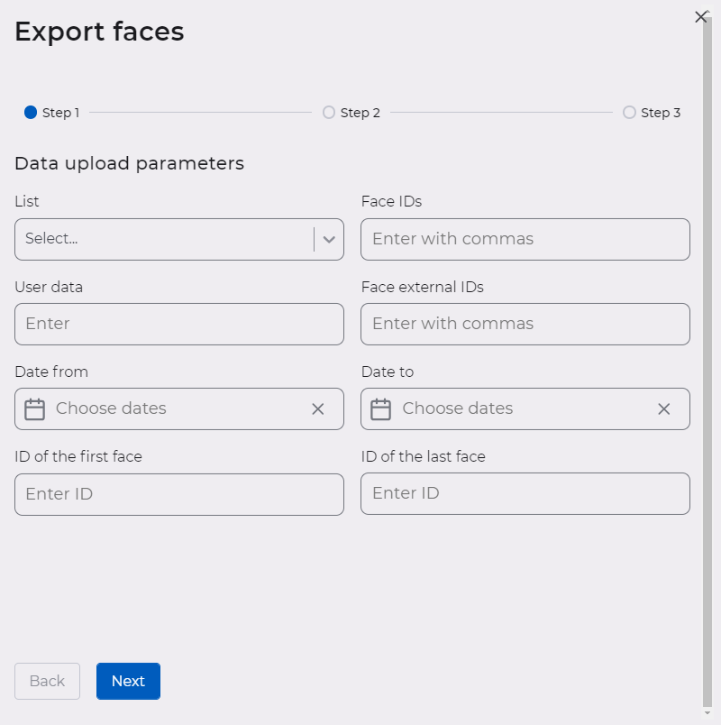Select a value in the List combo box
The image size is (721, 725).
[x=162, y=239]
